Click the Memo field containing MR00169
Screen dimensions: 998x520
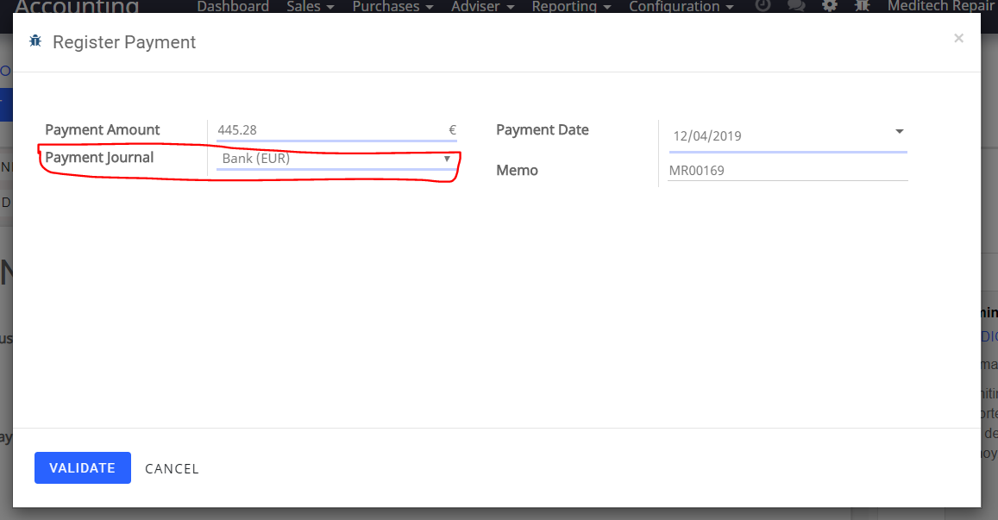[x=788, y=171]
